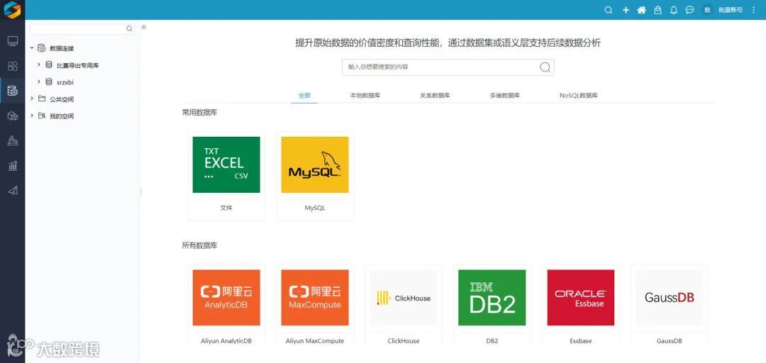Image resolution: width=766 pixels, height=363 pixels.
Task: Expand the 比赛导出专用库 node arrow
Action: point(39,65)
